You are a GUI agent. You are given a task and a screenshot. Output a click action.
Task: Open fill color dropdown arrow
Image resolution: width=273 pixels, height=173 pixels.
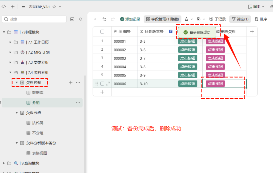pos(204,19)
